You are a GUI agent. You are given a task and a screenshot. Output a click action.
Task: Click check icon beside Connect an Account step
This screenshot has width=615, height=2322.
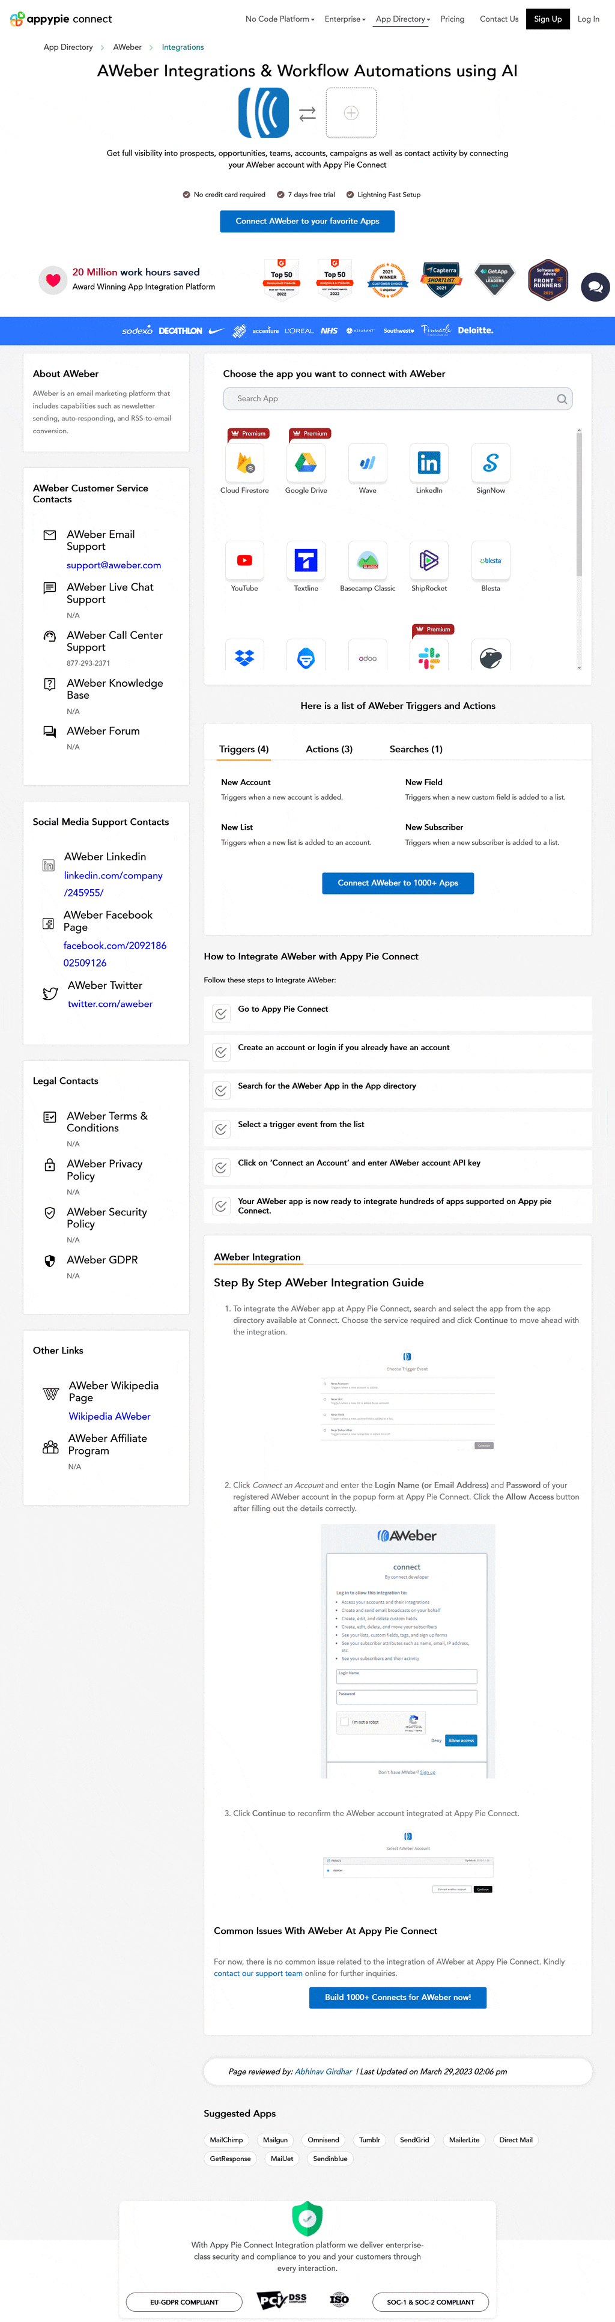(221, 1167)
